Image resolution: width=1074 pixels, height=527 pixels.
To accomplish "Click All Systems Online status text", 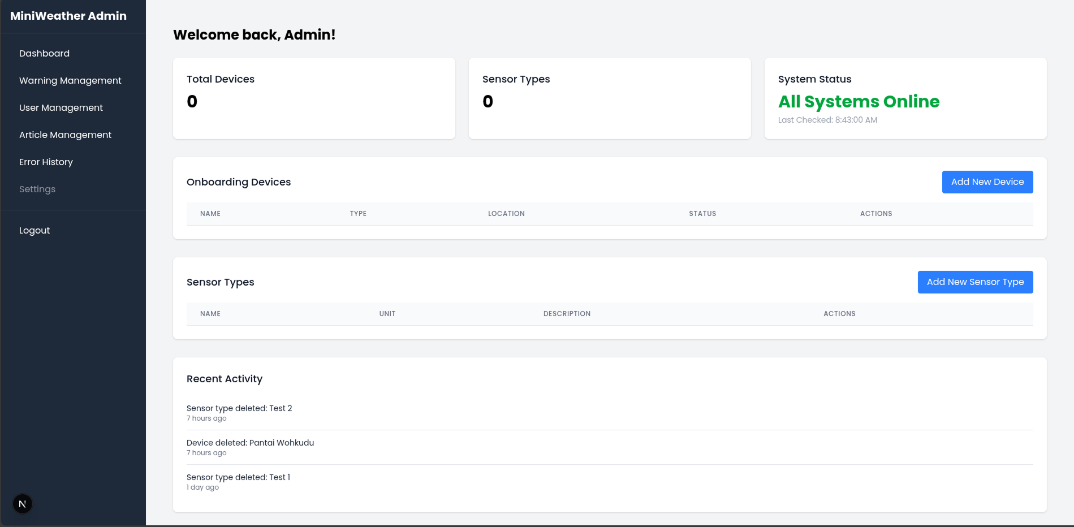I will click(859, 102).
